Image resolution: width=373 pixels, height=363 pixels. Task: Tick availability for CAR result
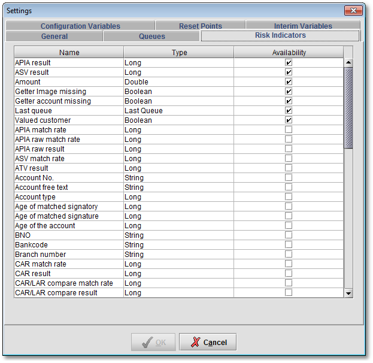(x=289, y=273)
